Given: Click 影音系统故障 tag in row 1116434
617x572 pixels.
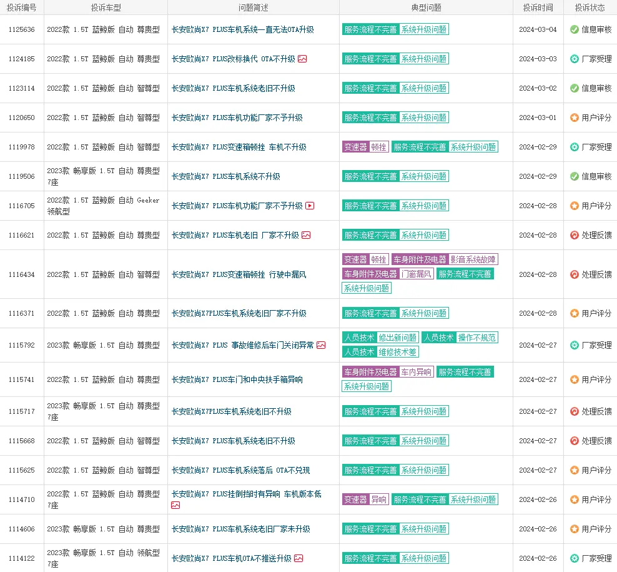Looking at the screenshot, I should (x=473, y=259).
